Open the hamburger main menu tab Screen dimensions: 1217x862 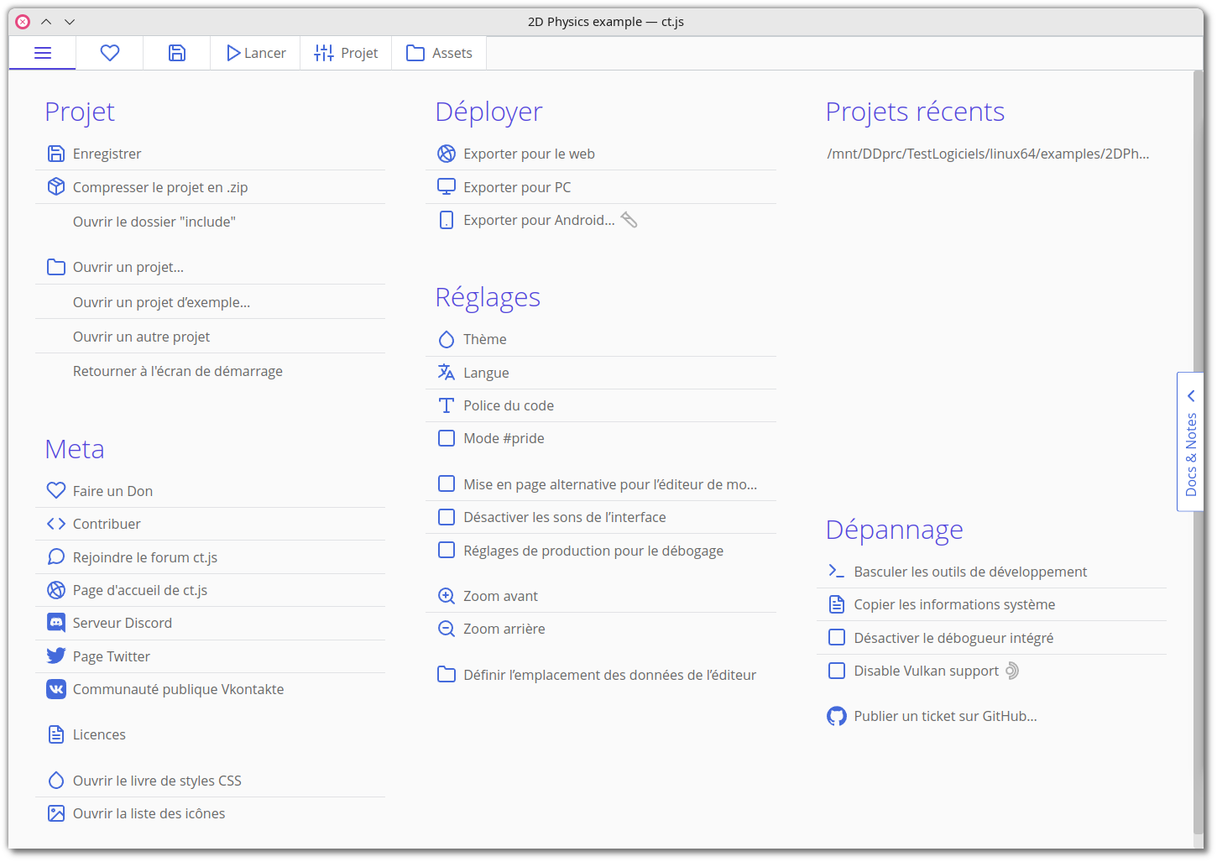point(43,53)
